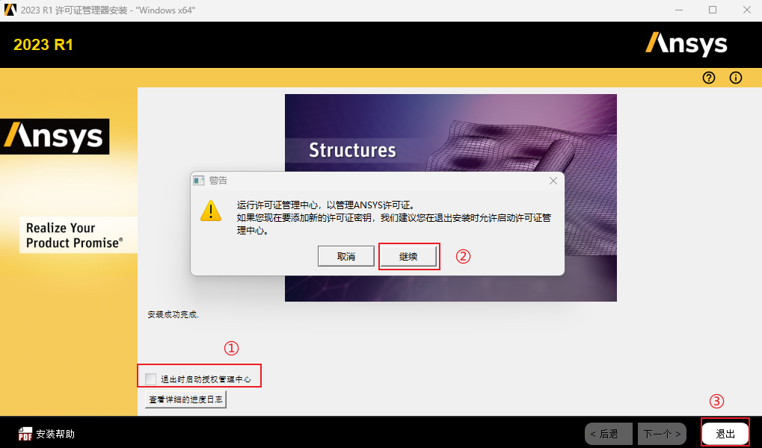Viewport: 762px width, 448px height.
Task: Click the Ansys logo in the header
Action: click(x=686, y=44)
